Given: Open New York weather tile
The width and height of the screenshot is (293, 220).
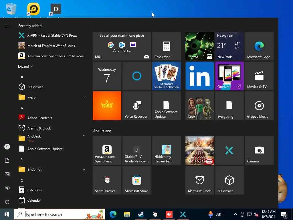Looking at the screenshot, I should [229, 46].
